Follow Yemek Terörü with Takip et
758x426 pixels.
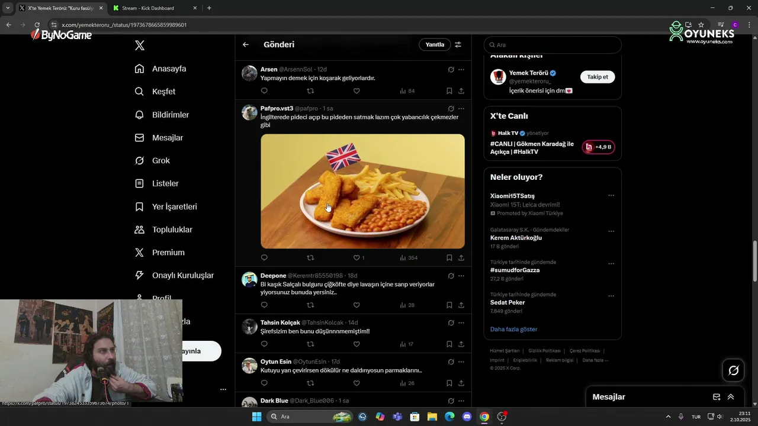click(598, 77)
